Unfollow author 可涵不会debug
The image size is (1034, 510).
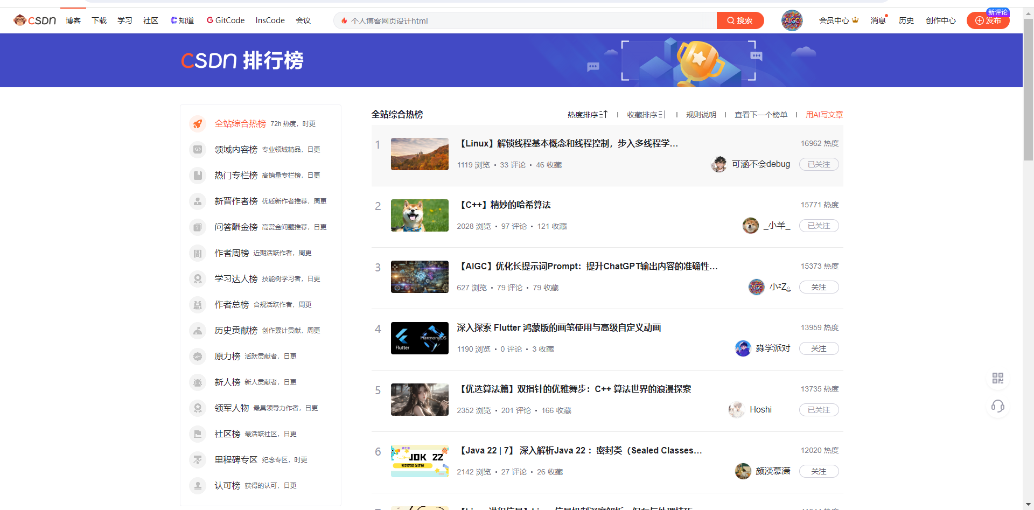point(819,164)
